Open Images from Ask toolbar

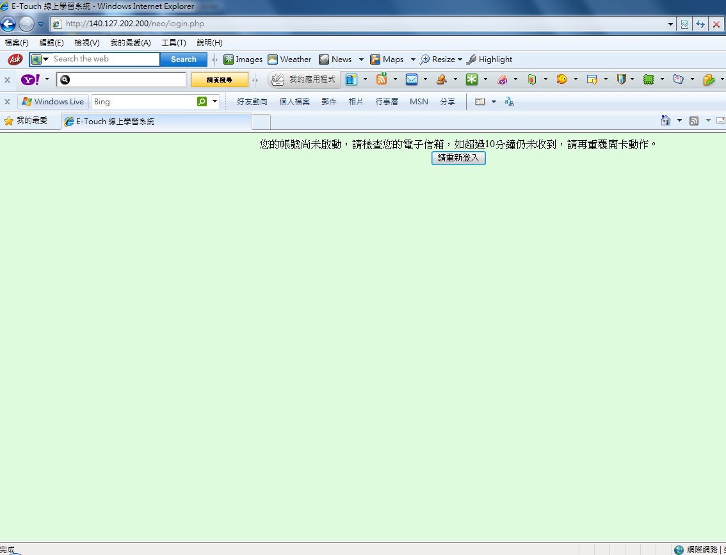243,60
